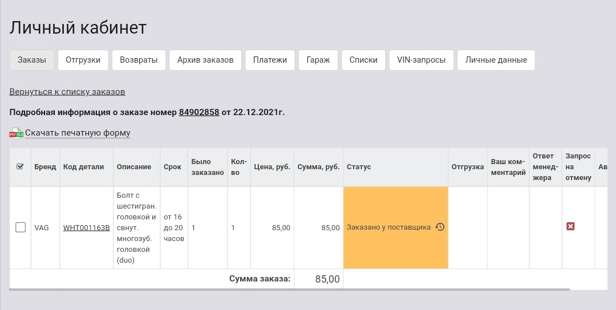Select the Личные данные tab
The height and width of the screenshot is (310, 616).
coord(496,60)
